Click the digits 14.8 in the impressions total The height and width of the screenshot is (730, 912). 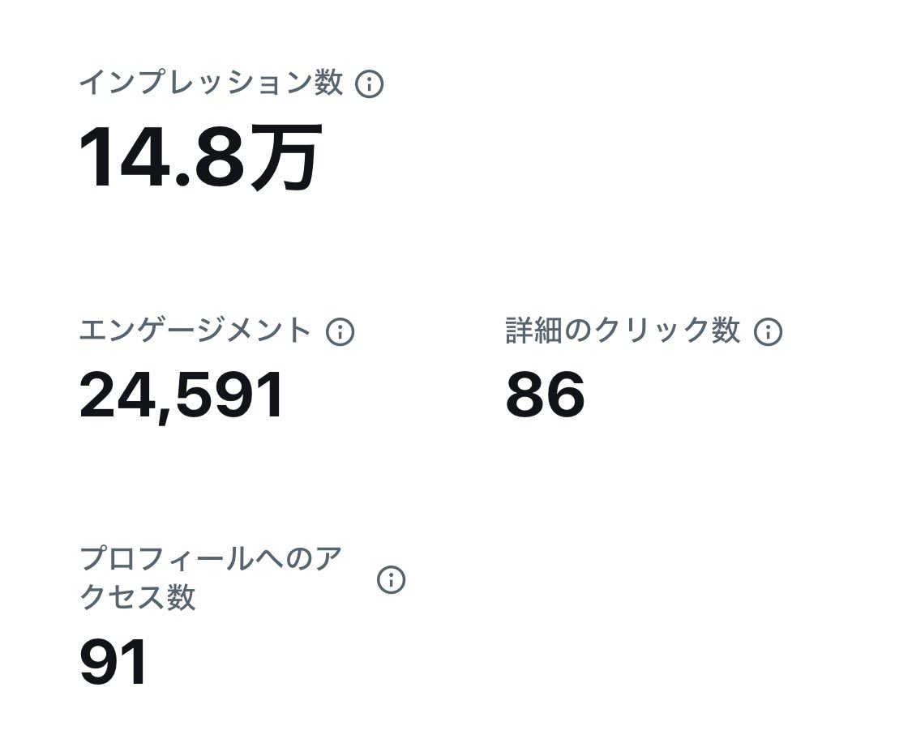coord(161,158)
